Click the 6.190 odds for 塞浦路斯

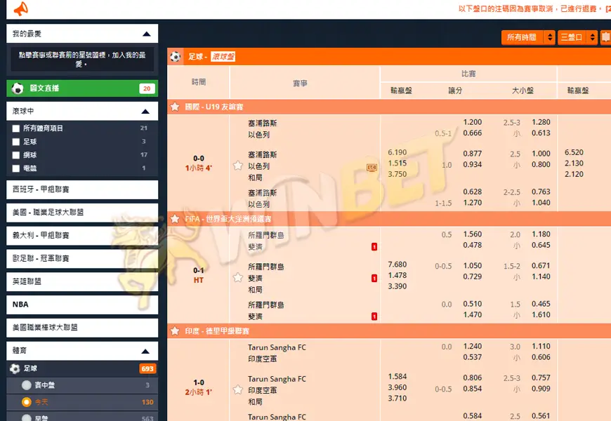(397, 152)
